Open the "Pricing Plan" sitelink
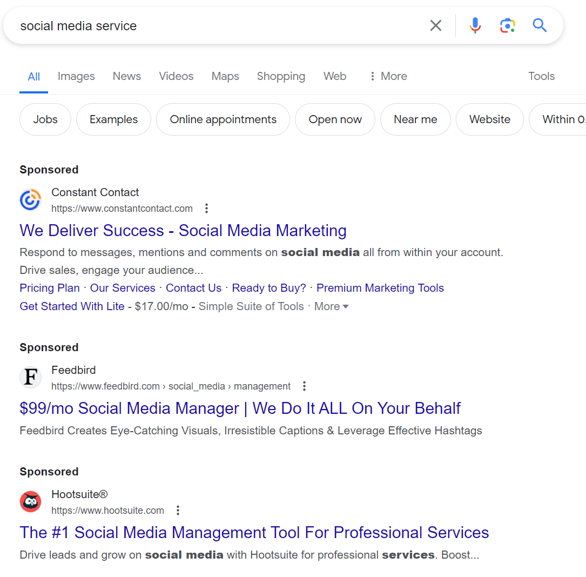 (x=50, y=288)
